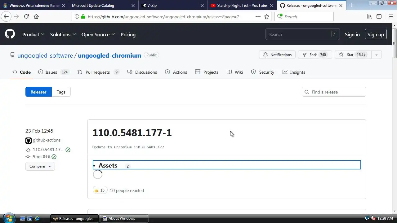Viewport: 397px width, 223px height.
Task: Expand Solutions menu dropdown
Action: point(63,34)
